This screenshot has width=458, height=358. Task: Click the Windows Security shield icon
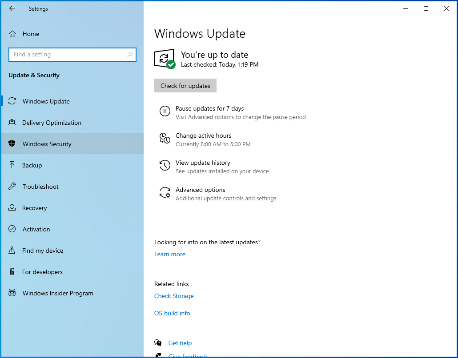click(x=12, y=143)
